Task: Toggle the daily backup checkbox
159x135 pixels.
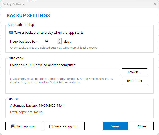Action: [x=11, y=32]
